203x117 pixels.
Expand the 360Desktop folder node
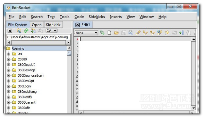(x=8, y=70)
